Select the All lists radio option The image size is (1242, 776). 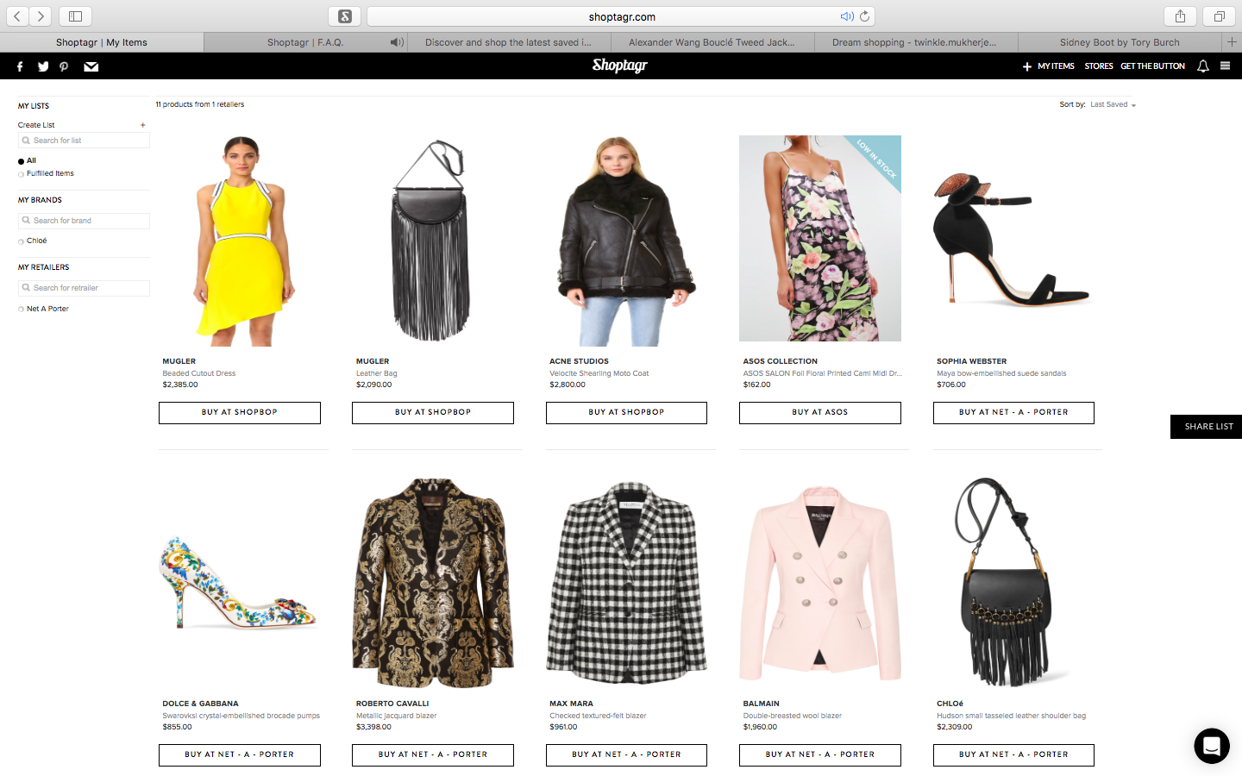tap(21, 161)
